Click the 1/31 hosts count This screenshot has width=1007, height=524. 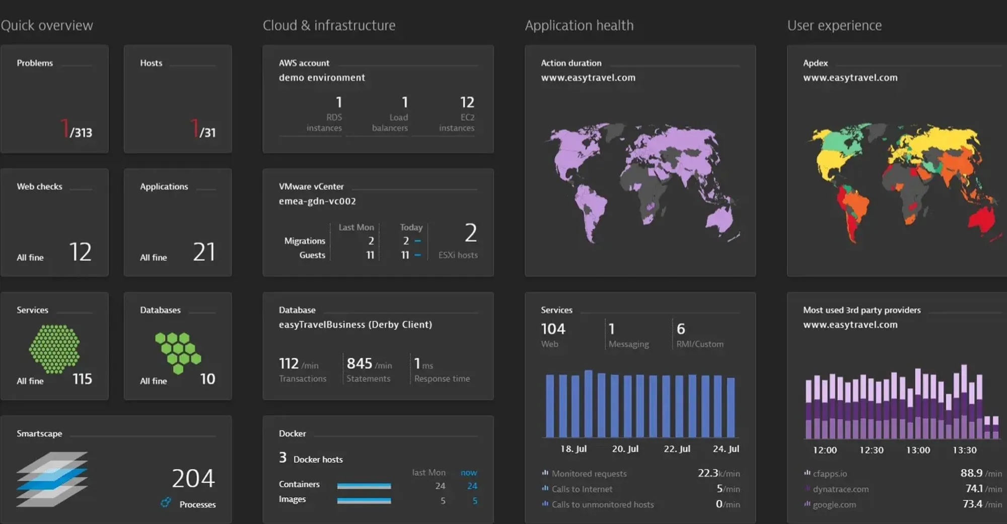(x=203, y=129)
